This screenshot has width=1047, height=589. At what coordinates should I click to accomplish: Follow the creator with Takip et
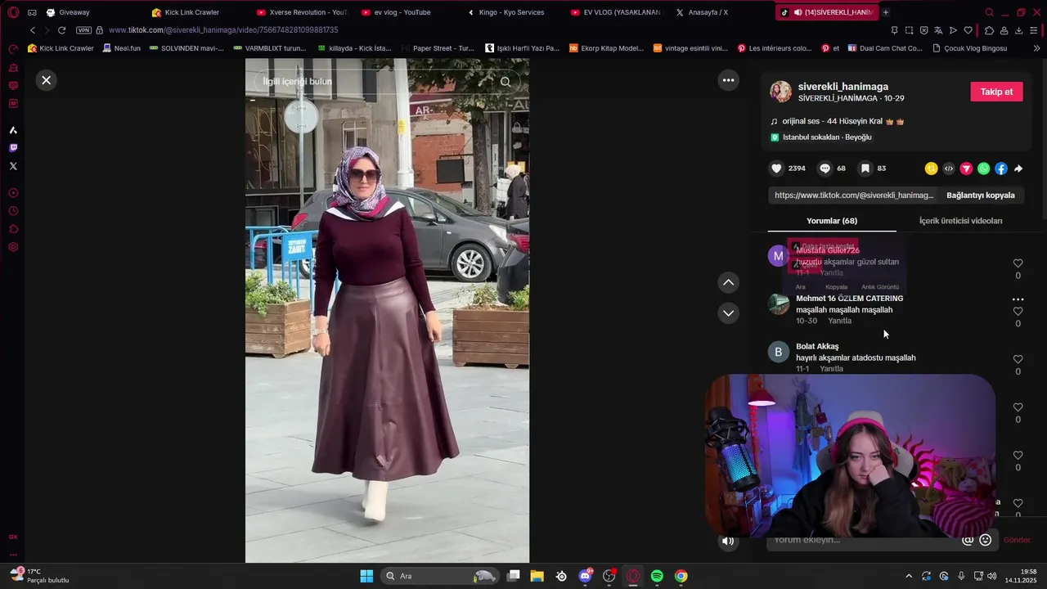(996, 92)
